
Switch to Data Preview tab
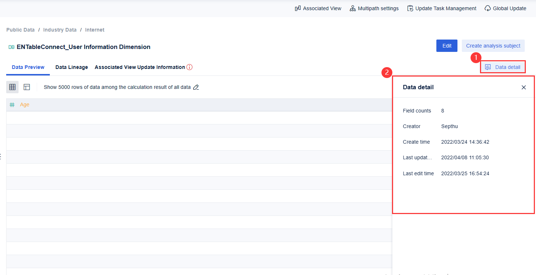click(28, 67)
